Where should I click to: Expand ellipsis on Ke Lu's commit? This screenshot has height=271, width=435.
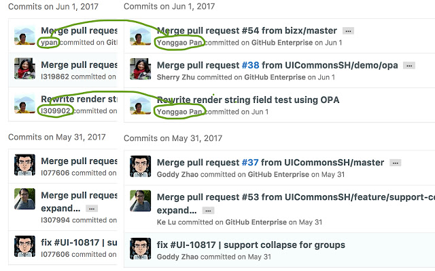pyautogui.click(x=208, y=211)
